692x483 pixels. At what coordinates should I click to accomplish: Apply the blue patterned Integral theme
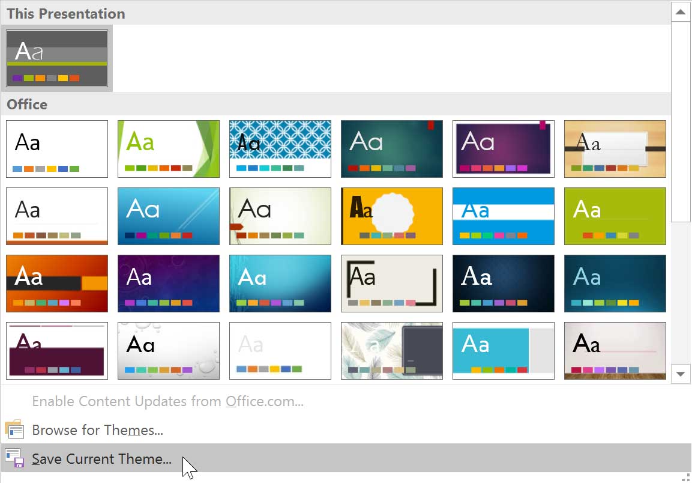pos(280,149)
